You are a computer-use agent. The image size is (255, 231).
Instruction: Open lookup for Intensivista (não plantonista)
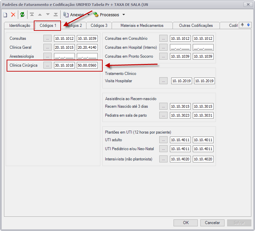(x=164, y=159)
